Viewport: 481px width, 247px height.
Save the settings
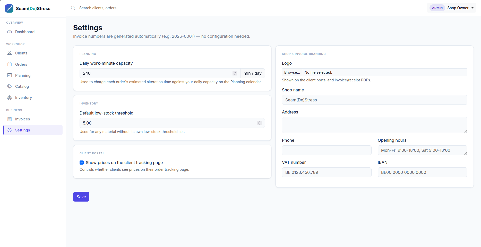[x=81, y=197]
